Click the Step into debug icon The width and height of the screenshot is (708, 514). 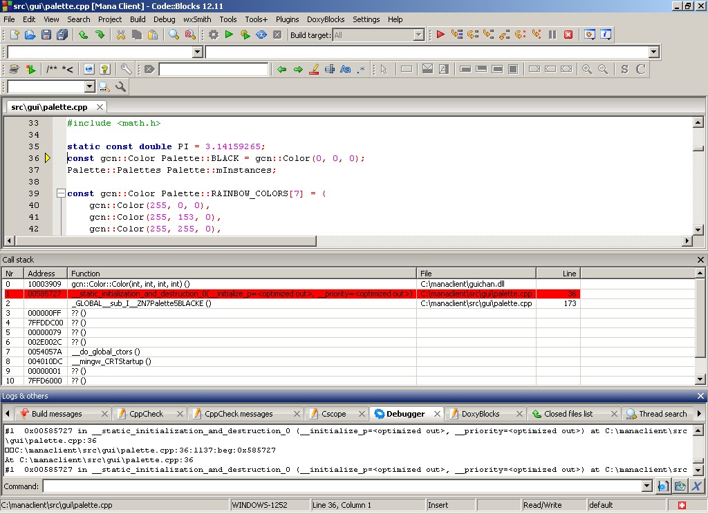point(489,35)
